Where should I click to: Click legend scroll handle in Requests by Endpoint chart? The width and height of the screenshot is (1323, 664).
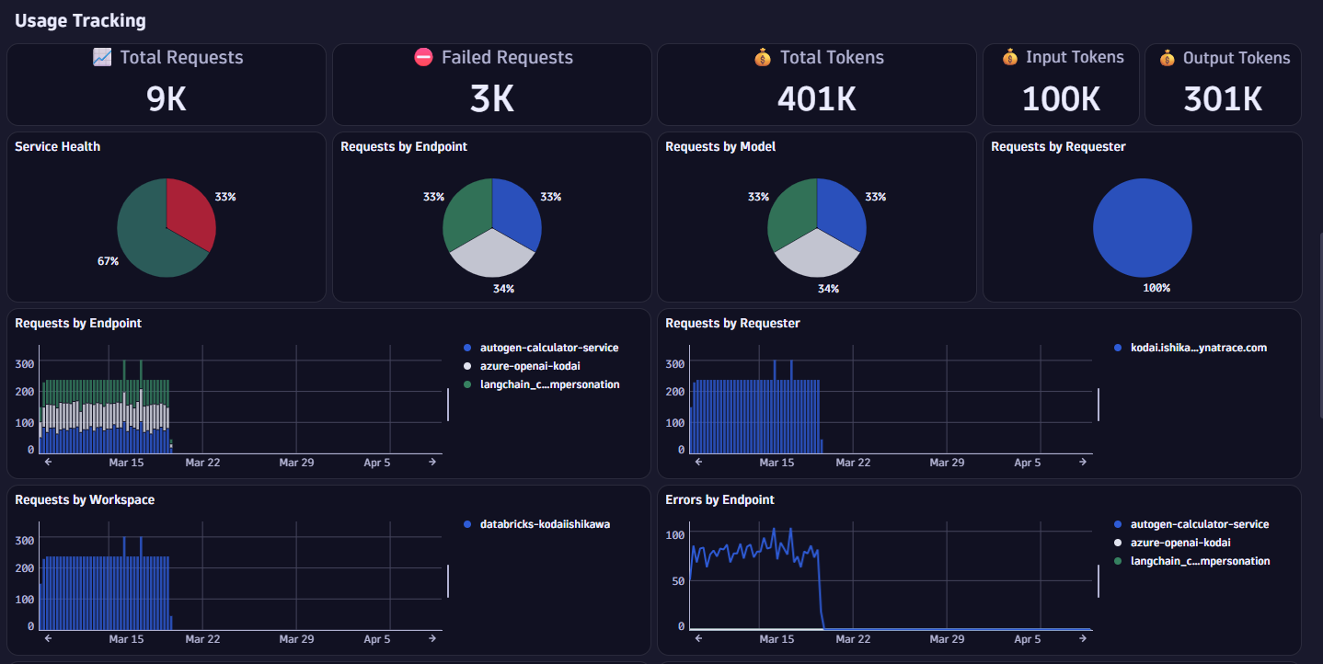(448, 405)
